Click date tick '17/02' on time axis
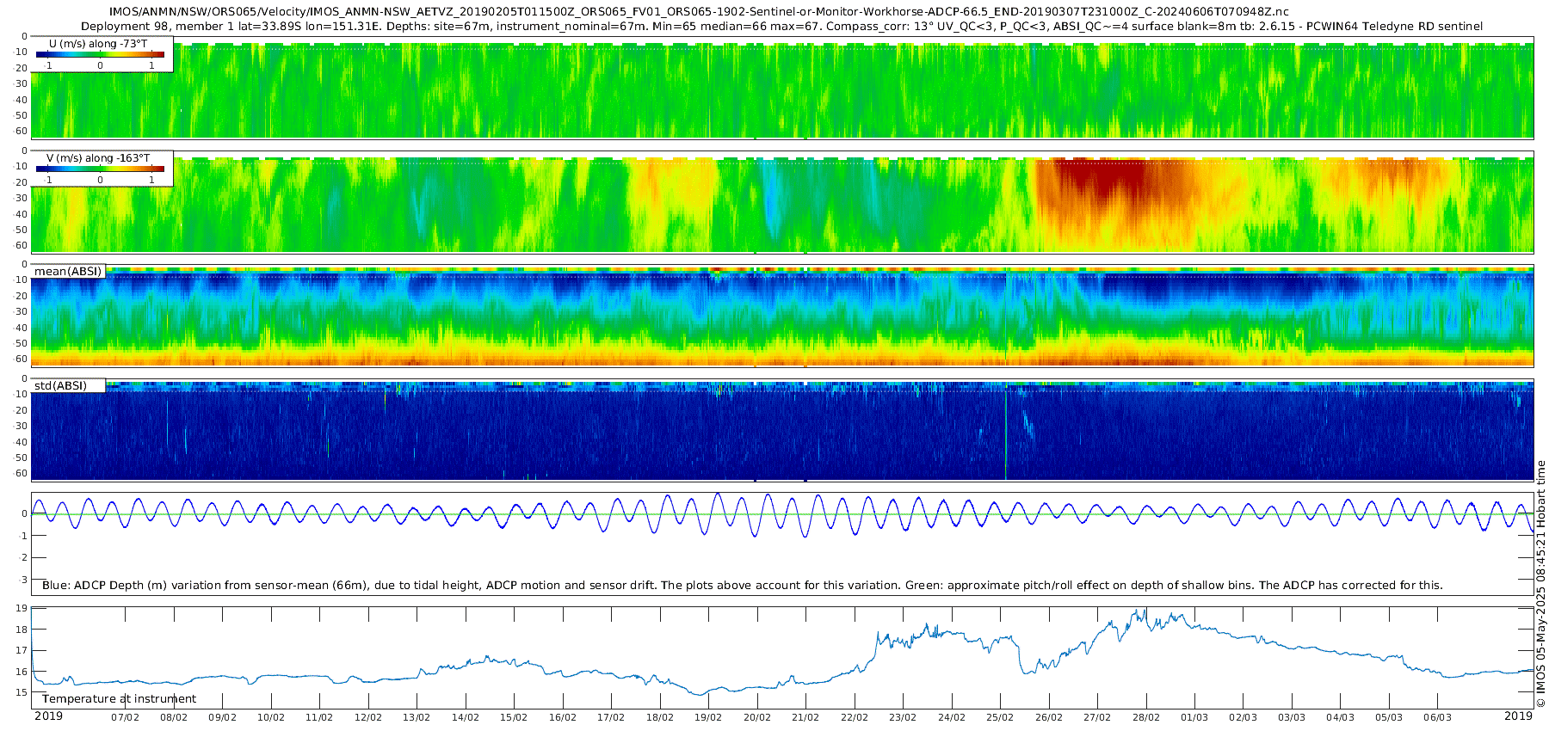This screenshot has height=731, width=1549. point(611,717)
